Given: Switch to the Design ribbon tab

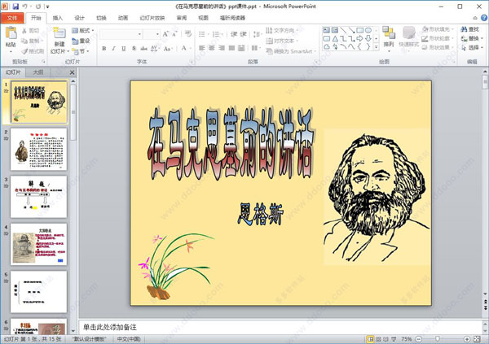Looking at the screenshot, I should point(79,18).
